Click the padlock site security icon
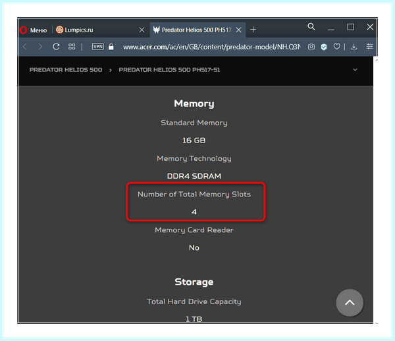The image size is (395, 341). [111, 47]
